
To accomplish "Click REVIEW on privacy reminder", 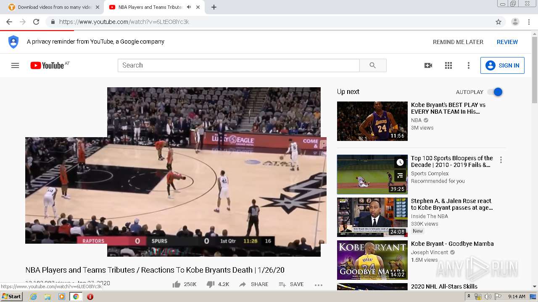I will [507, 42].
